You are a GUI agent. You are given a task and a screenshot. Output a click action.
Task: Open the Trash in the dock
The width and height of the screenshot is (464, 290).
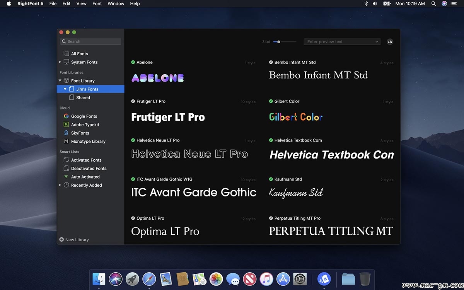pyautogui.click(x=365, y=279)
